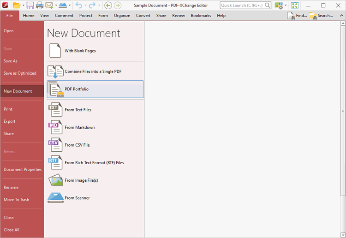Click the Find binoculars icon
This screenshot has height=238, width=346.
(291, 16)
